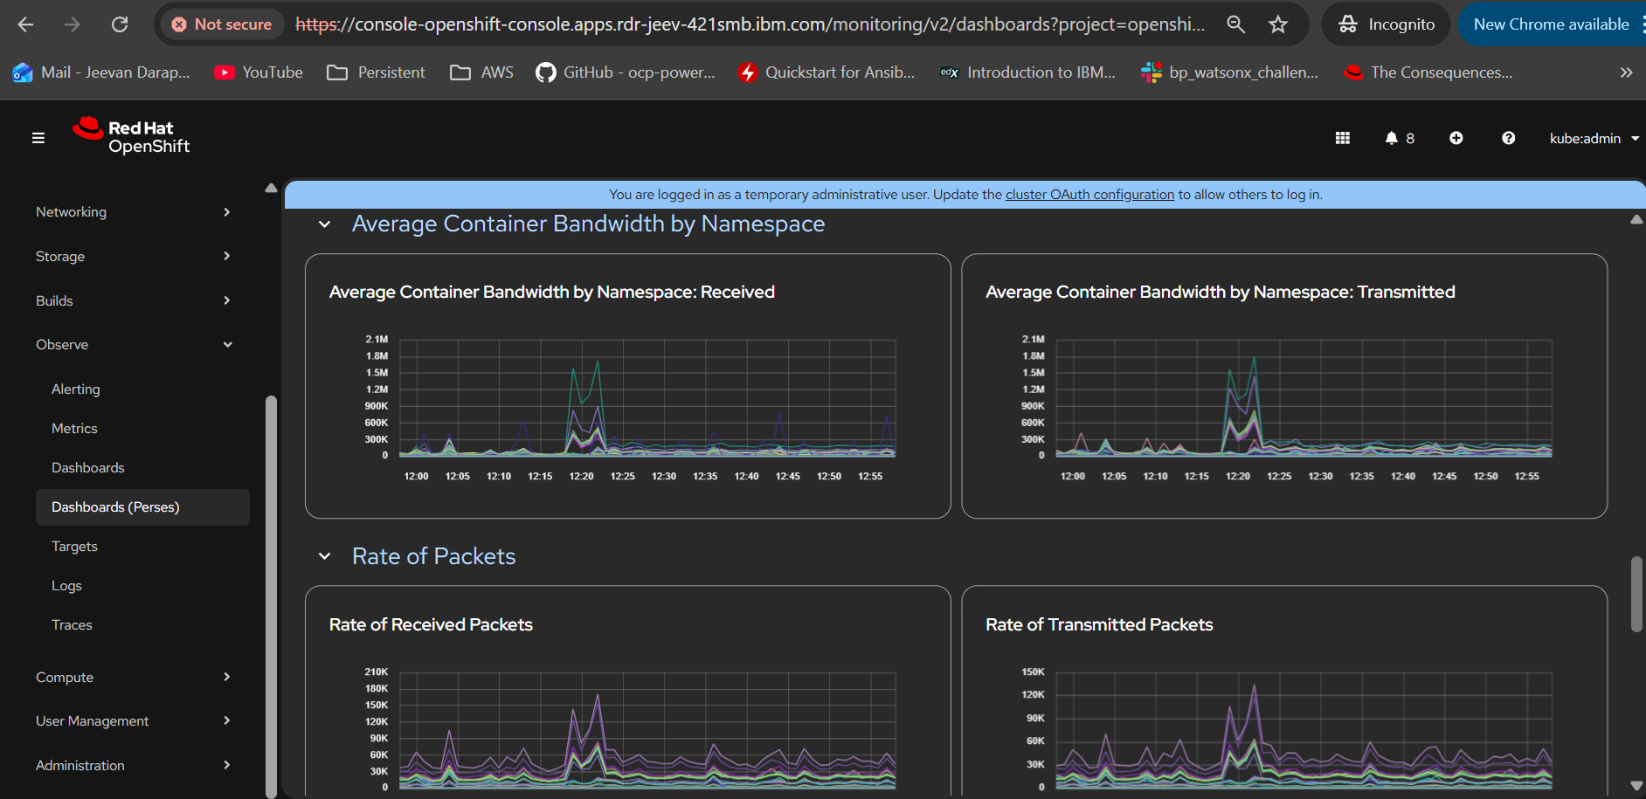Collapse the Observe navigation section

click(133, 345)
